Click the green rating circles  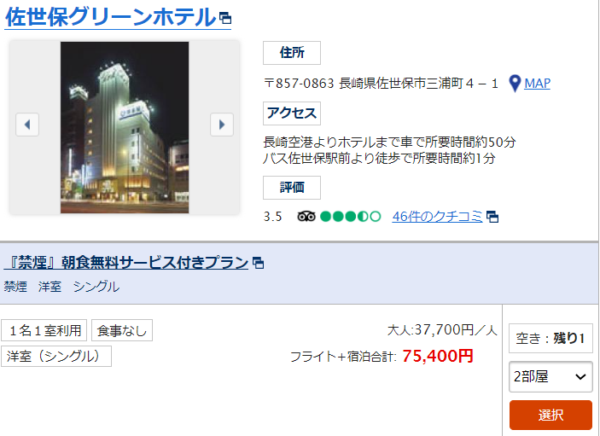(x=350, y=217)
